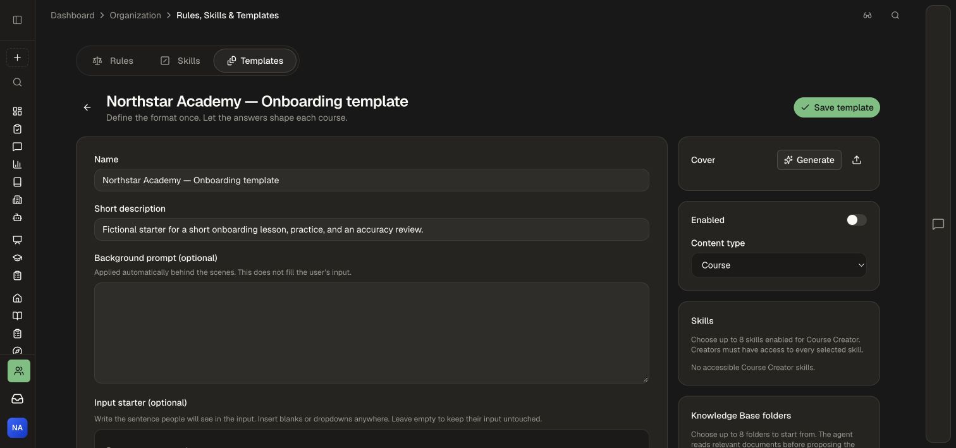Click the plus icon in the sidebar
Image resolution: width=956 pixels, height=448 pixels.
click(17, 58)
